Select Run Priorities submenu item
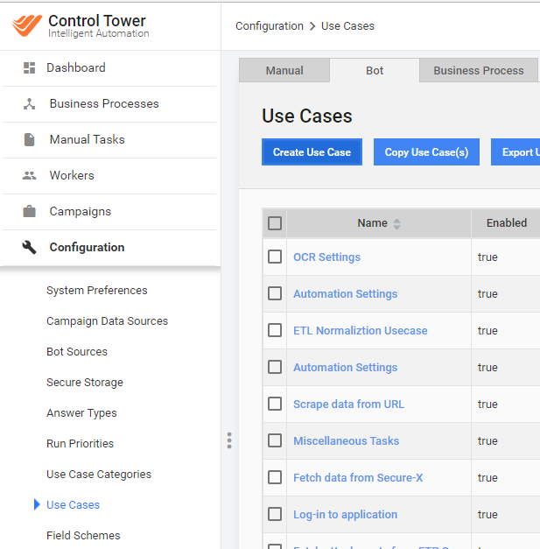540x549 pixels. click(x=81, y=444)
